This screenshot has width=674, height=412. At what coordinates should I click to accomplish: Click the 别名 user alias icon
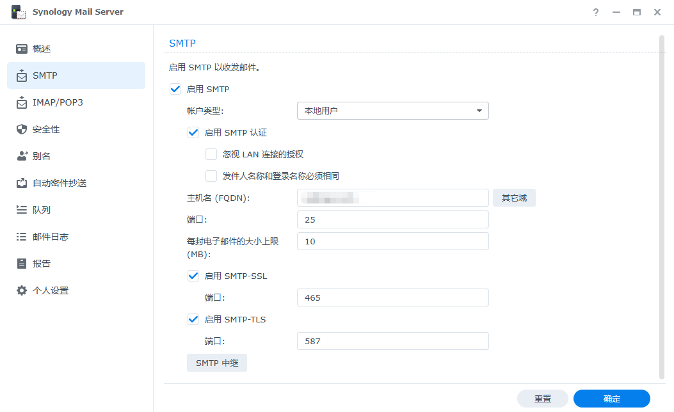pos(22,156)
